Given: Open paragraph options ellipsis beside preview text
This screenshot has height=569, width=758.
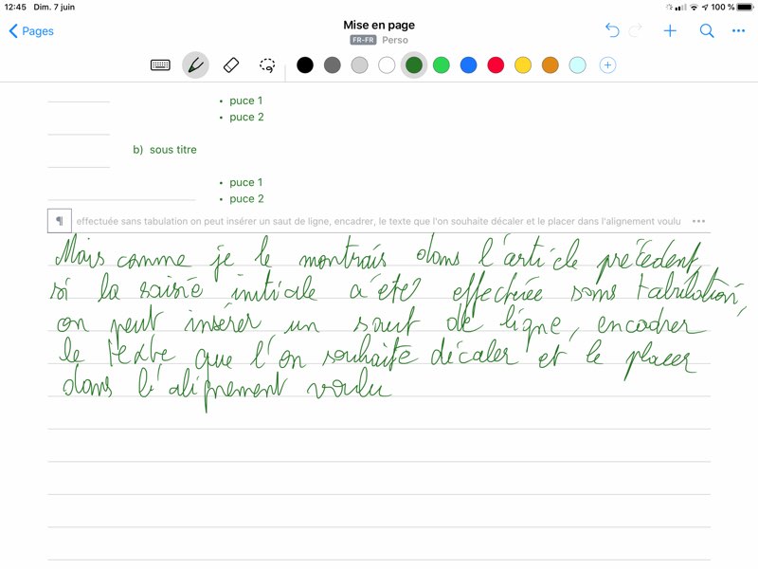Looking at the screenshot, I should tap(699, 221).
